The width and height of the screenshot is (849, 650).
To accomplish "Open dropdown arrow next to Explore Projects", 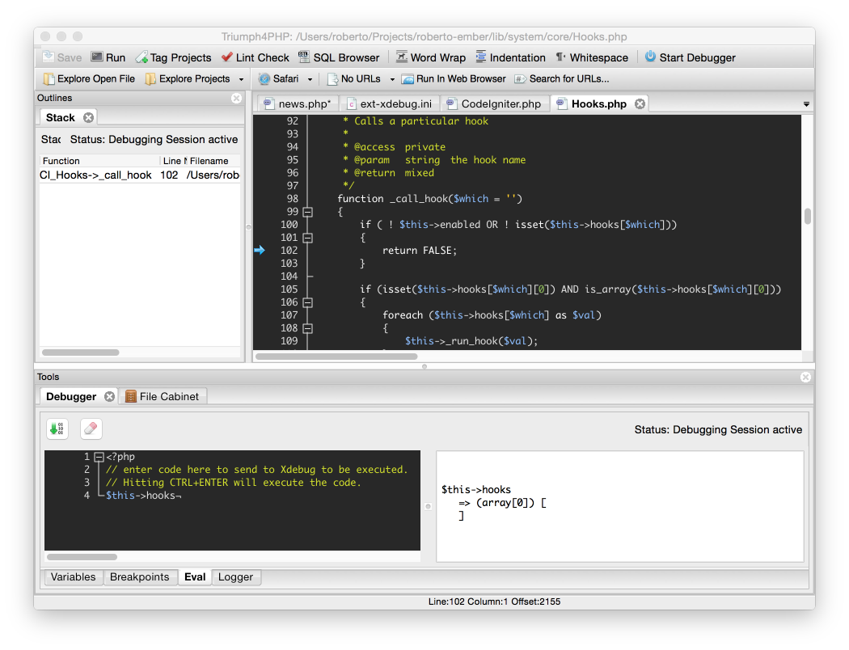I will pos(241,79).
